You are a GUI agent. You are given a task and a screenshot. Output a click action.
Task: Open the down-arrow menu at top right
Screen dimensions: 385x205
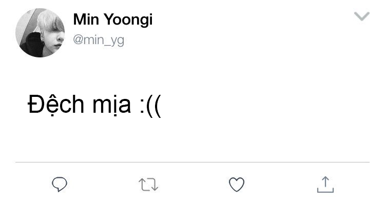(362, 17)
